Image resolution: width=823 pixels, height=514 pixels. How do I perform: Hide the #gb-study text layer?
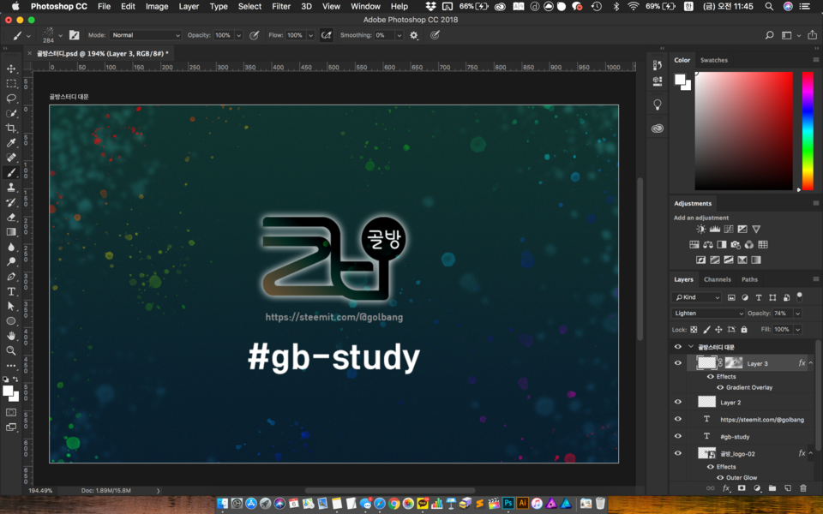677,436
